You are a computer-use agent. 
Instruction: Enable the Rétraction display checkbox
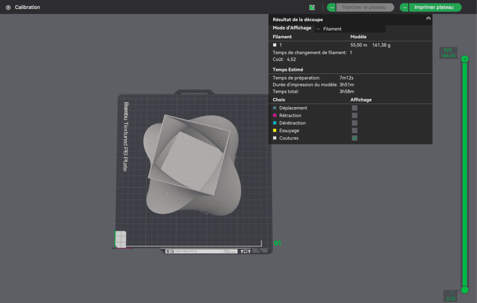(x=354, y=115)
